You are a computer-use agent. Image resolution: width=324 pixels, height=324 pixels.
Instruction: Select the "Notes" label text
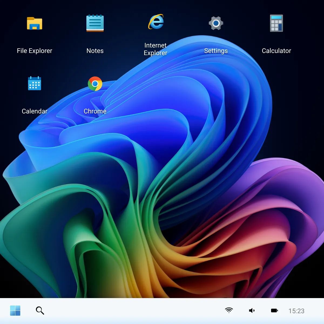(x=95, y=51)
